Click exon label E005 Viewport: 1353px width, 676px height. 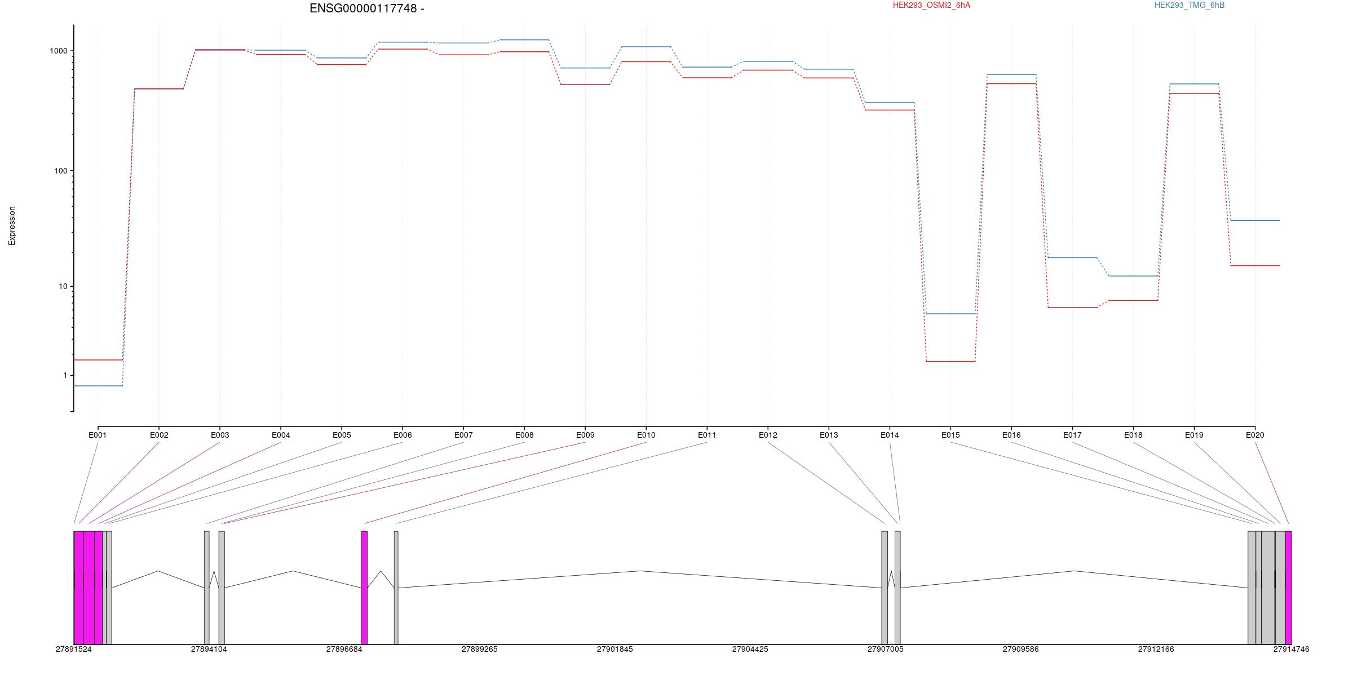(342, 435)
